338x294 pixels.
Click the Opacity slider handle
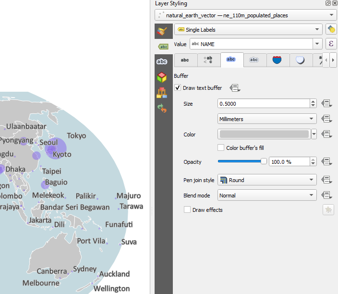pyautogui.click(x=264, y=161)
